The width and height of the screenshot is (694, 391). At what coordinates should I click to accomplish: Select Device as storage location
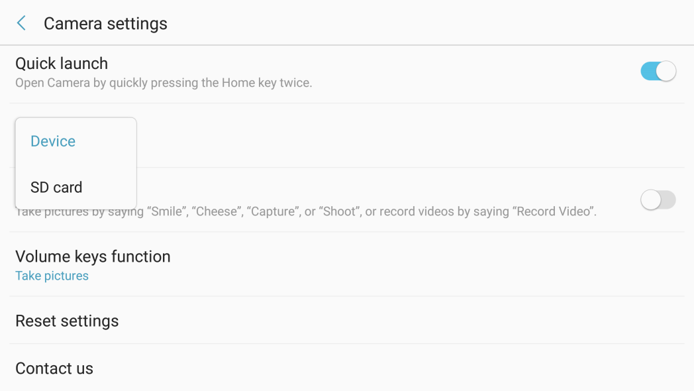tap(53, 141)
